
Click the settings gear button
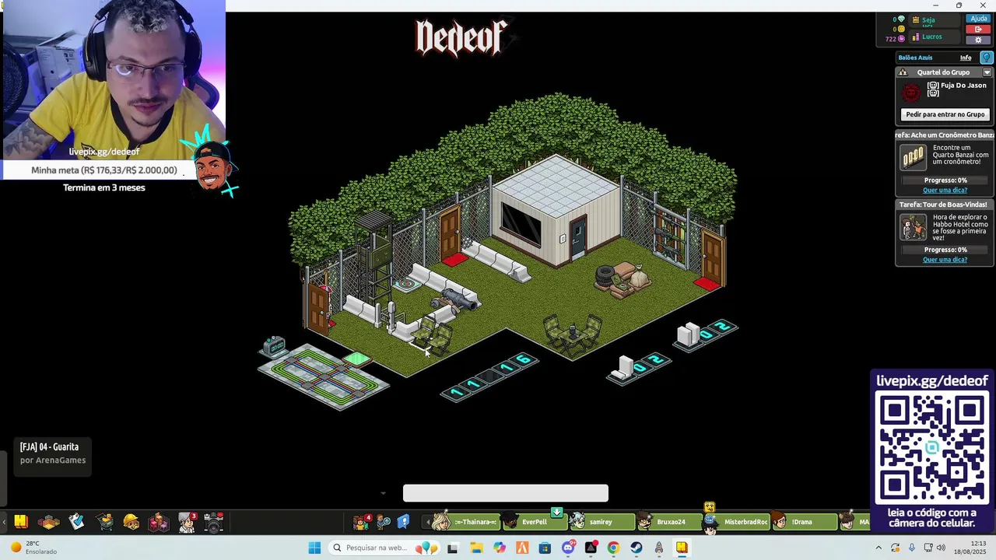tap(979, 40)
